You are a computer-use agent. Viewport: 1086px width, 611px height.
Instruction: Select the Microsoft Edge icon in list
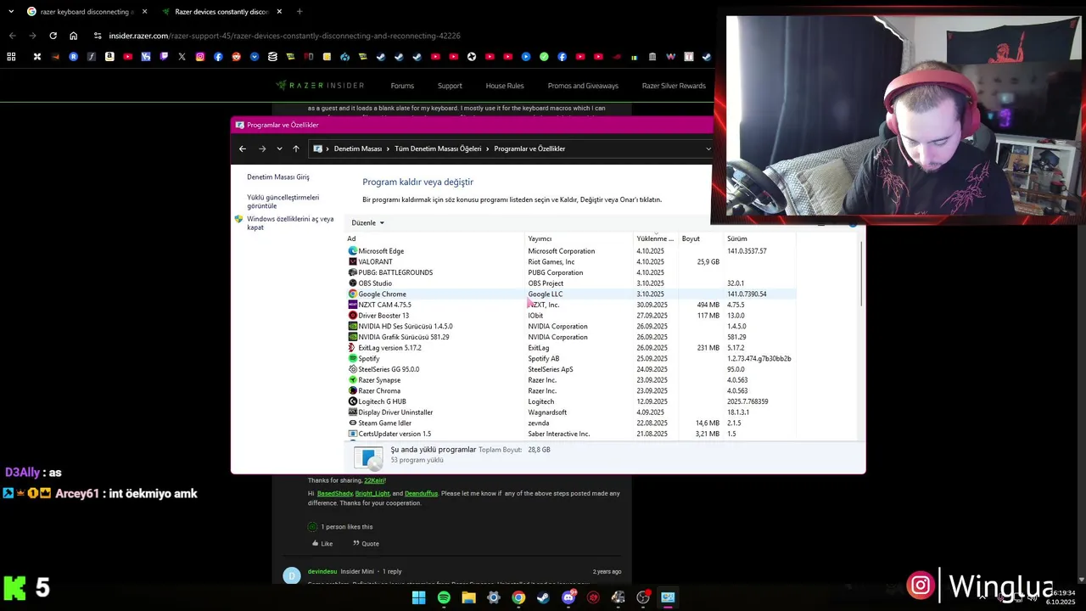pyautogui.click(x=353, y=251)
